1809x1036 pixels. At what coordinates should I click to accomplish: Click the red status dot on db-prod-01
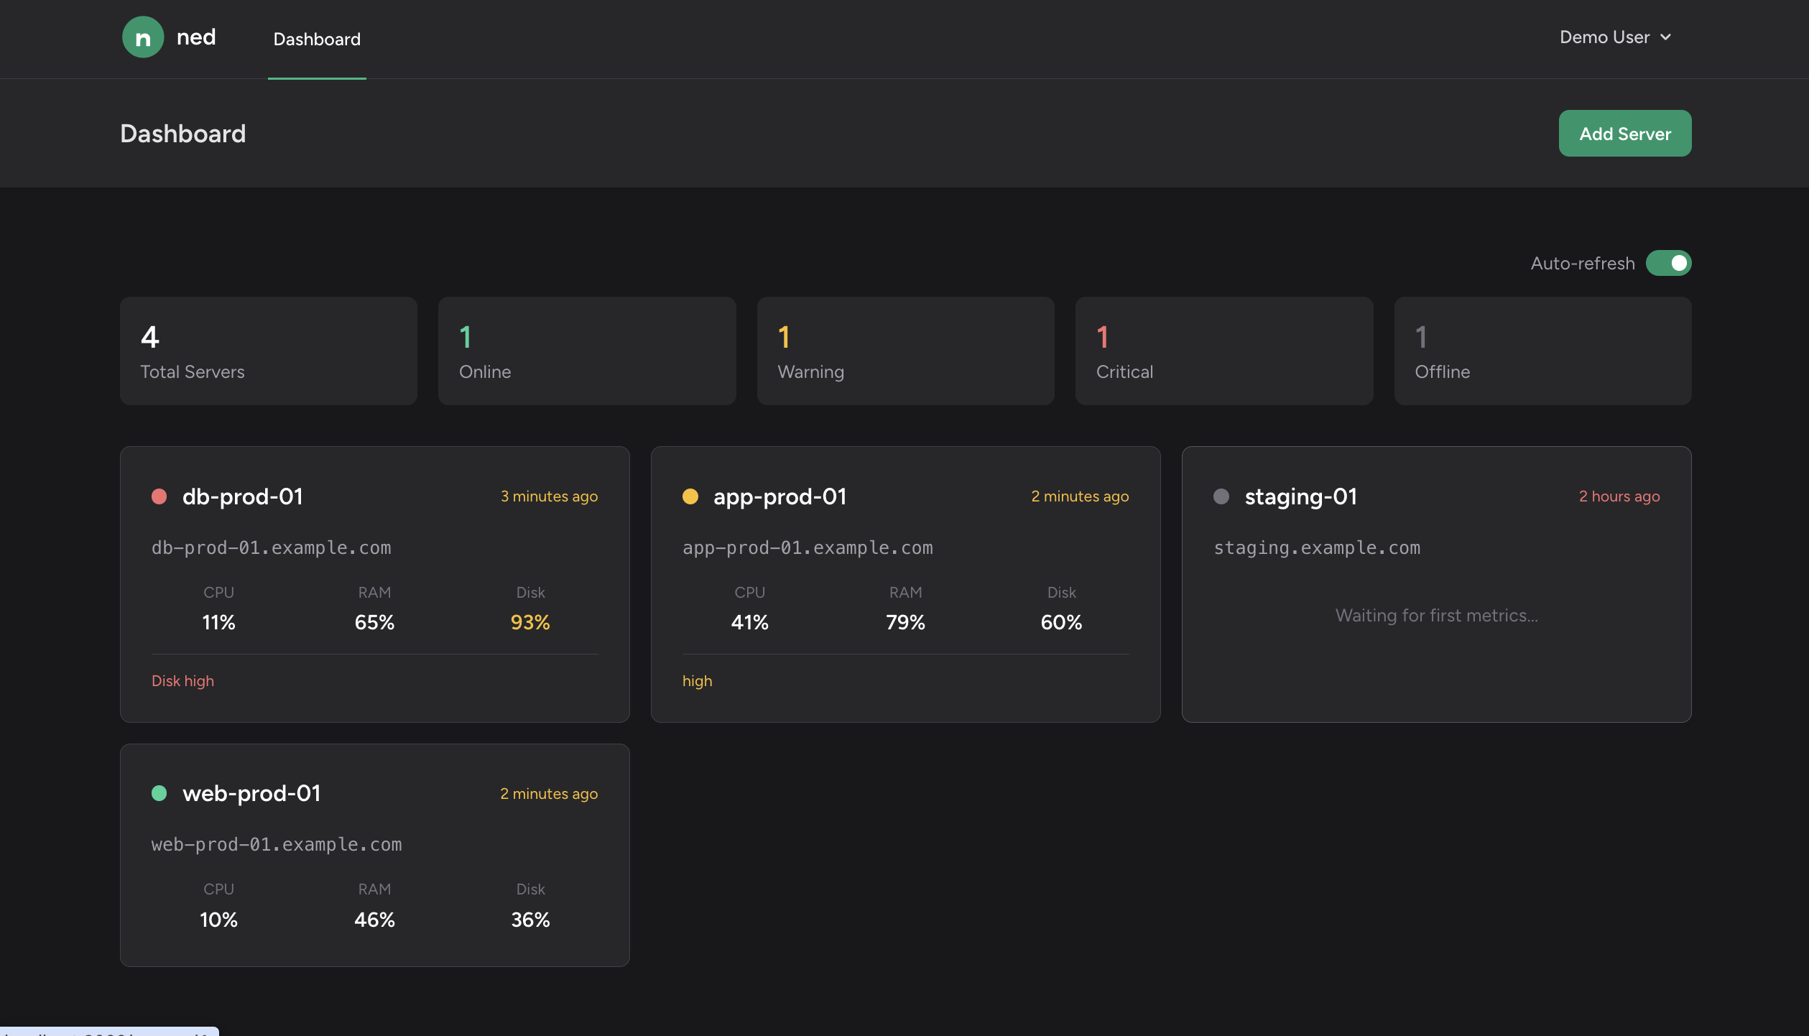(159, 496)
